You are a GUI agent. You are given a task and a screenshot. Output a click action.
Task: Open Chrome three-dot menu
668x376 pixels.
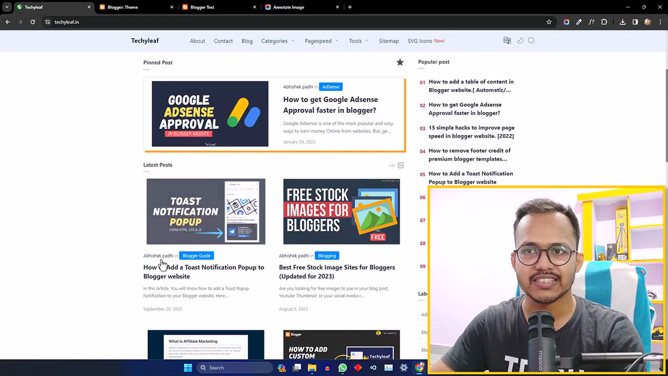tap(660, 22)
